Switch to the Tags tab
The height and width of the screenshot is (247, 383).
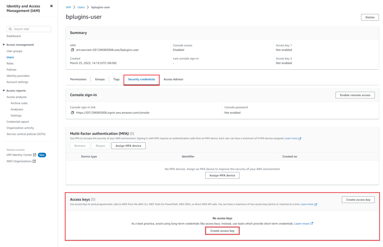[x=116, y=79]
